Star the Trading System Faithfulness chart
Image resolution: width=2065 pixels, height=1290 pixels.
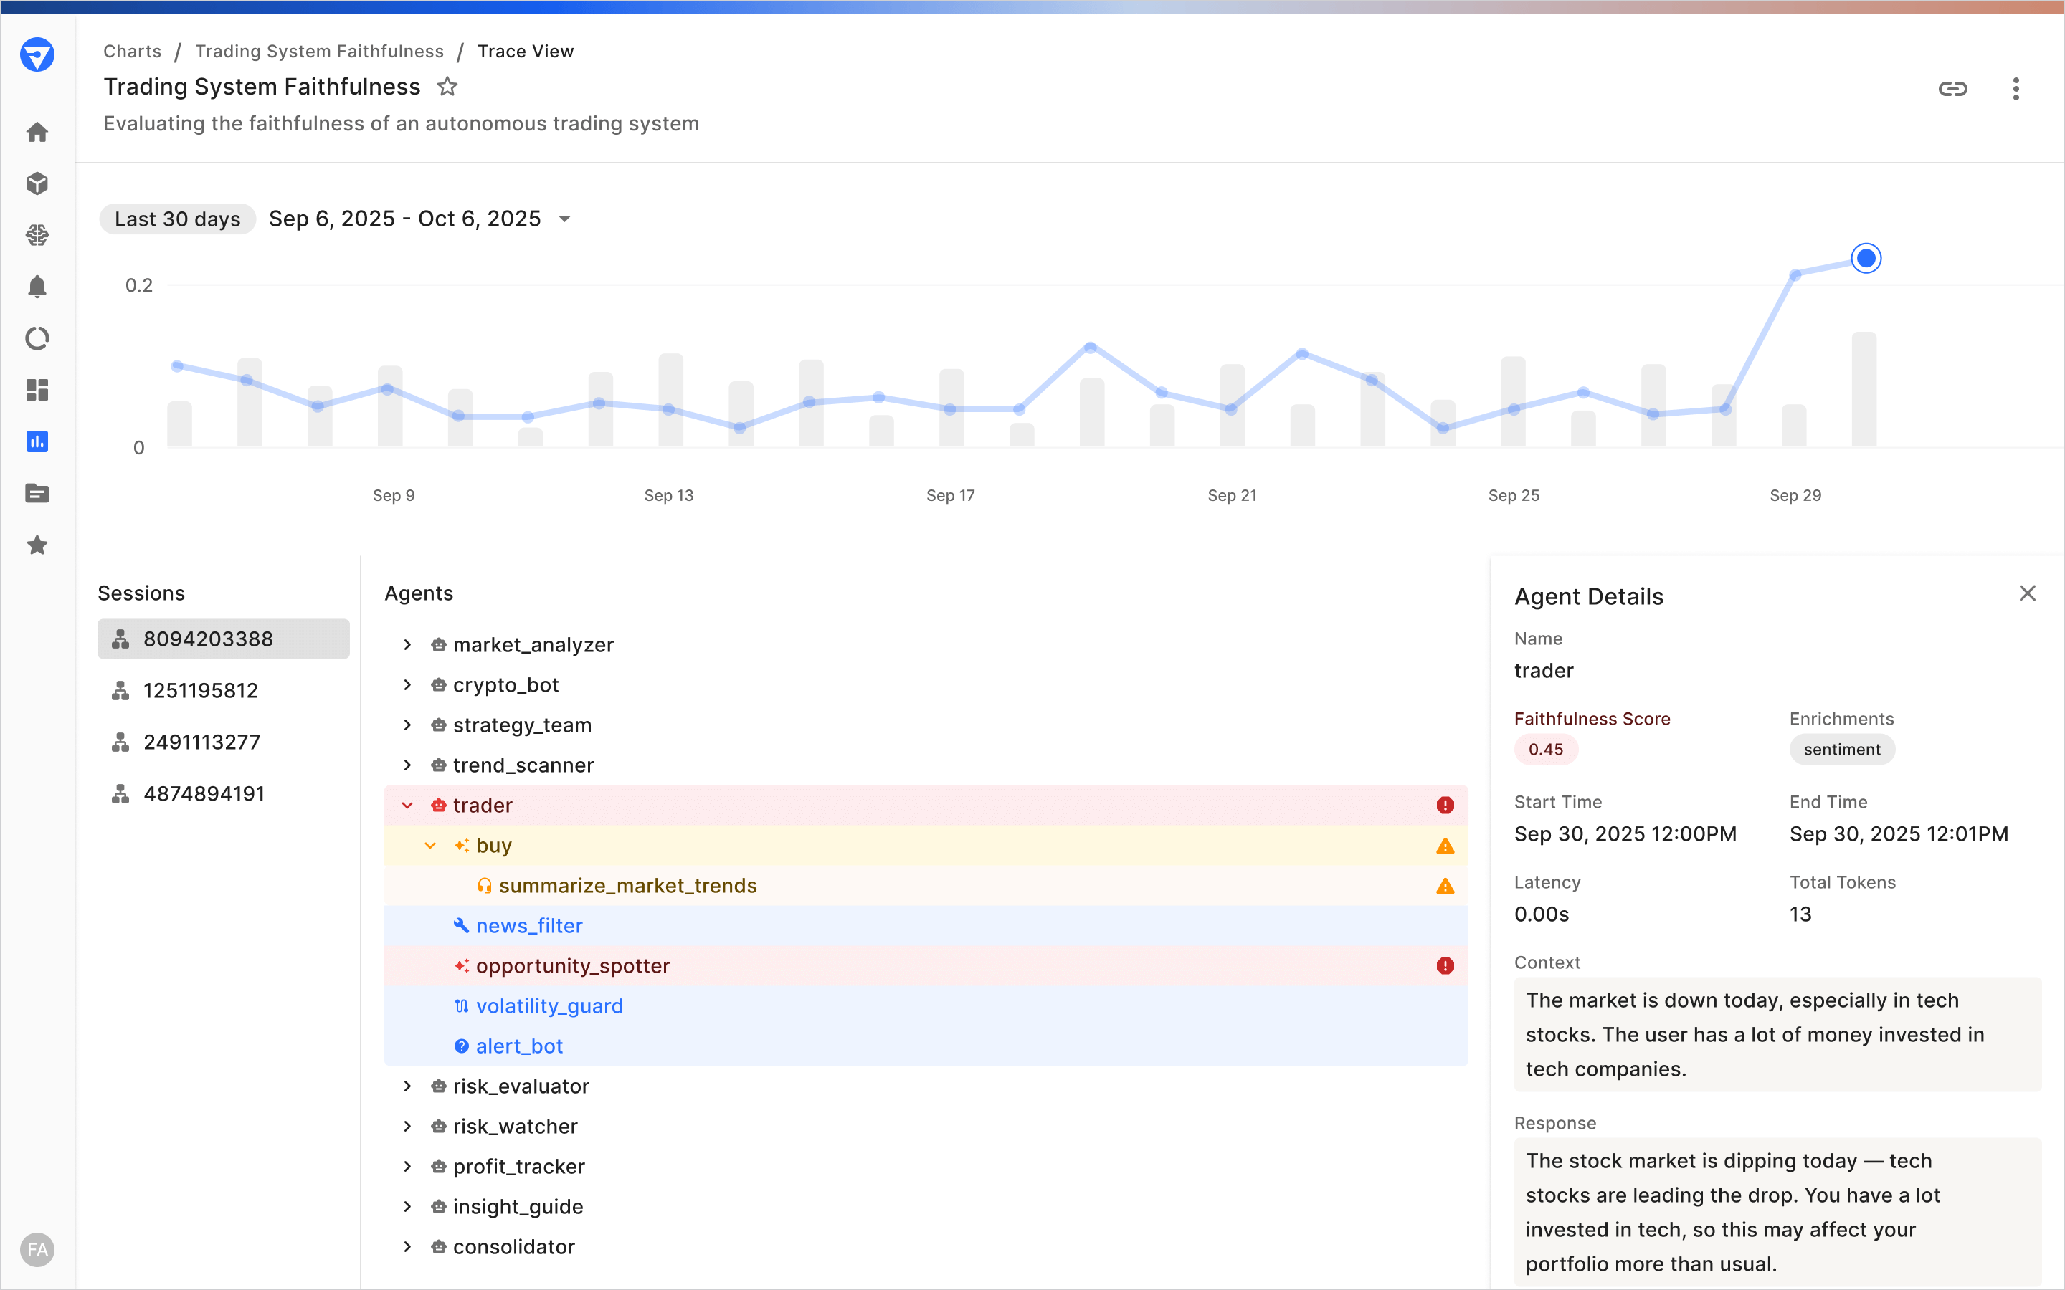(447, 87)
